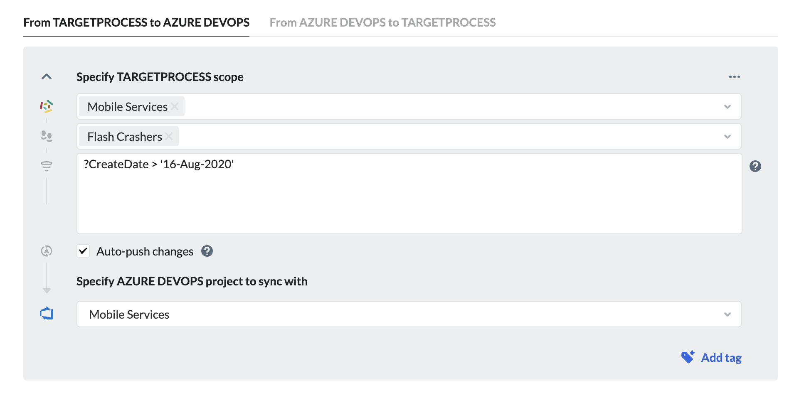Open the team selection dropdown
This screenshot has width=799, height=393.
(x=727, y=136)
